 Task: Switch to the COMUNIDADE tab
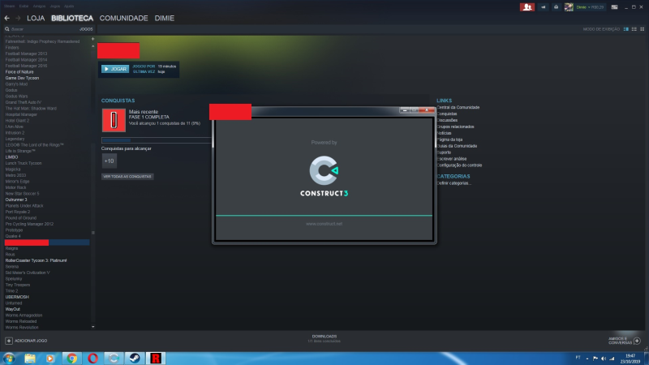pos(124,18)
